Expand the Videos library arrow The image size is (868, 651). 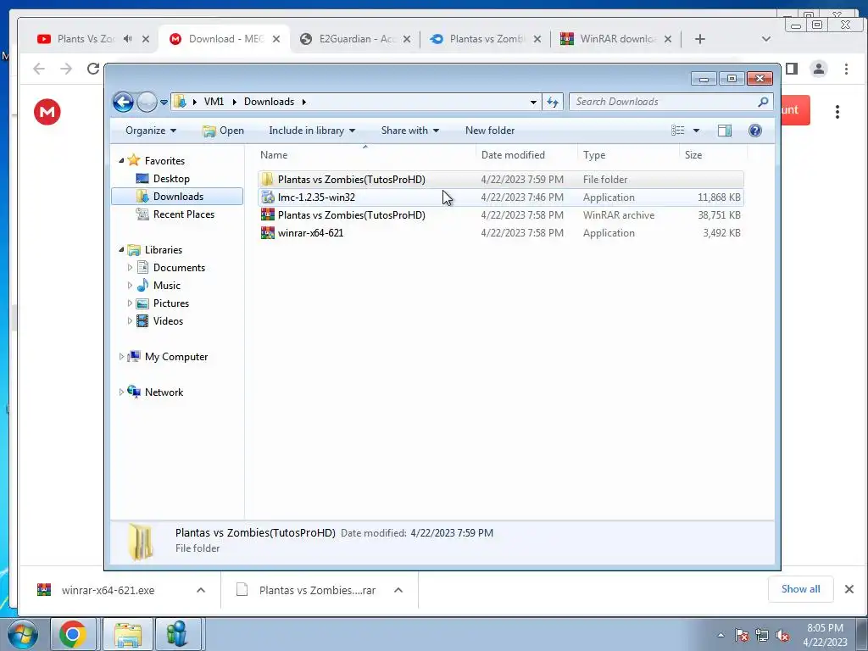coord(130,321)
